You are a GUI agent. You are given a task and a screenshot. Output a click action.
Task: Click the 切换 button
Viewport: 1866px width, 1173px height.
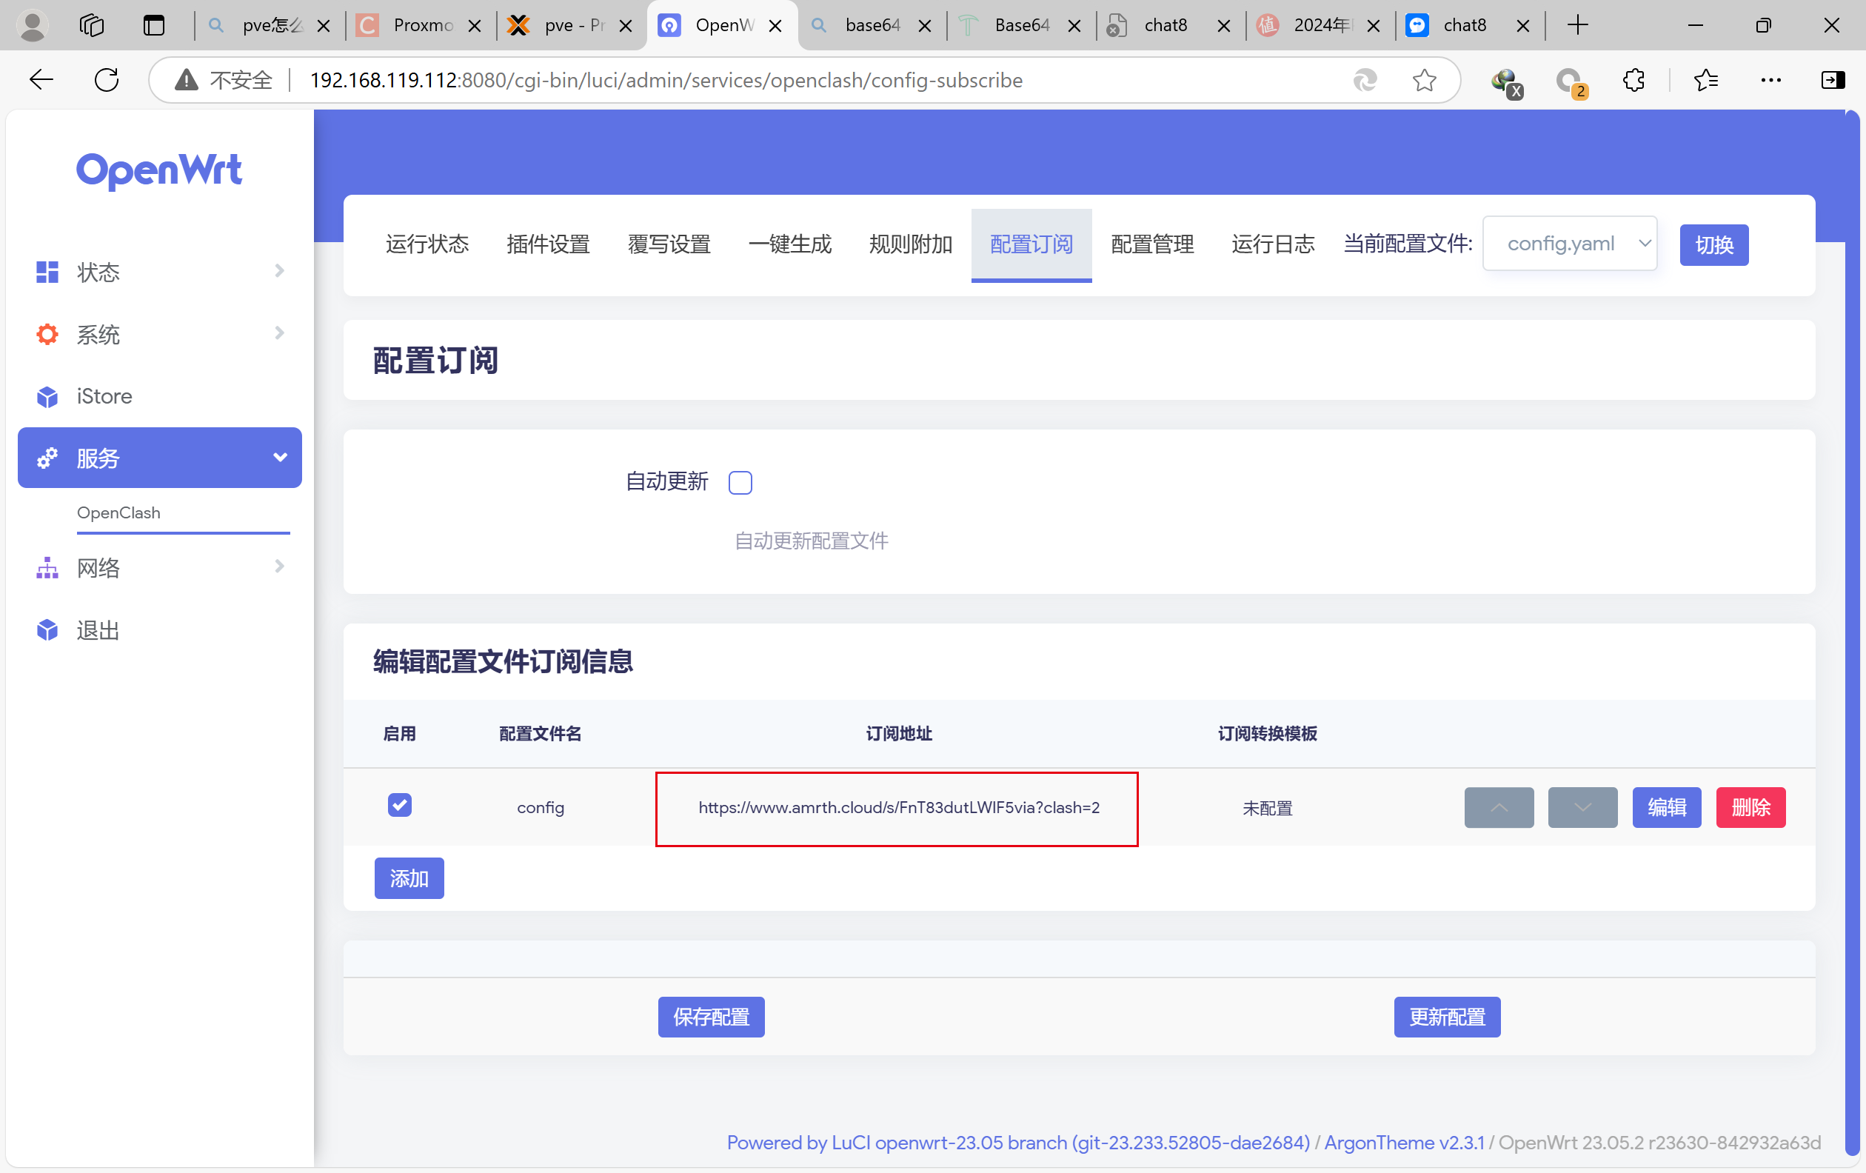(1713, 245)
